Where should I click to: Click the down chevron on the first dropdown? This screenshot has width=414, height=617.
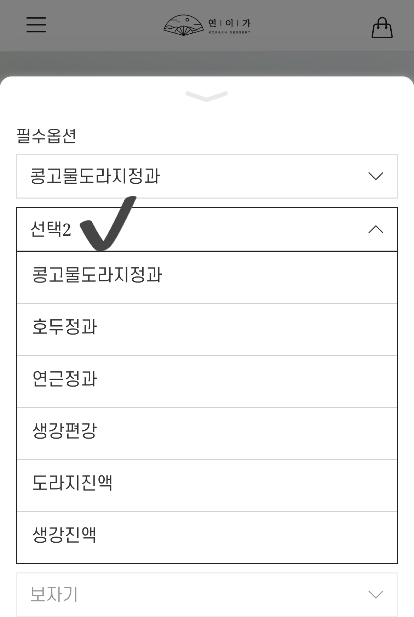coord(375,176)
